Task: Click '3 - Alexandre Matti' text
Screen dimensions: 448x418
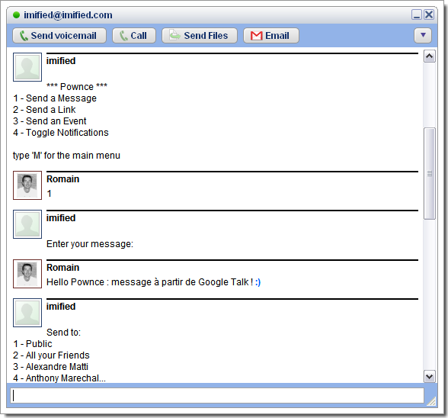Action: pyautogui.click(x=50, y=366)
